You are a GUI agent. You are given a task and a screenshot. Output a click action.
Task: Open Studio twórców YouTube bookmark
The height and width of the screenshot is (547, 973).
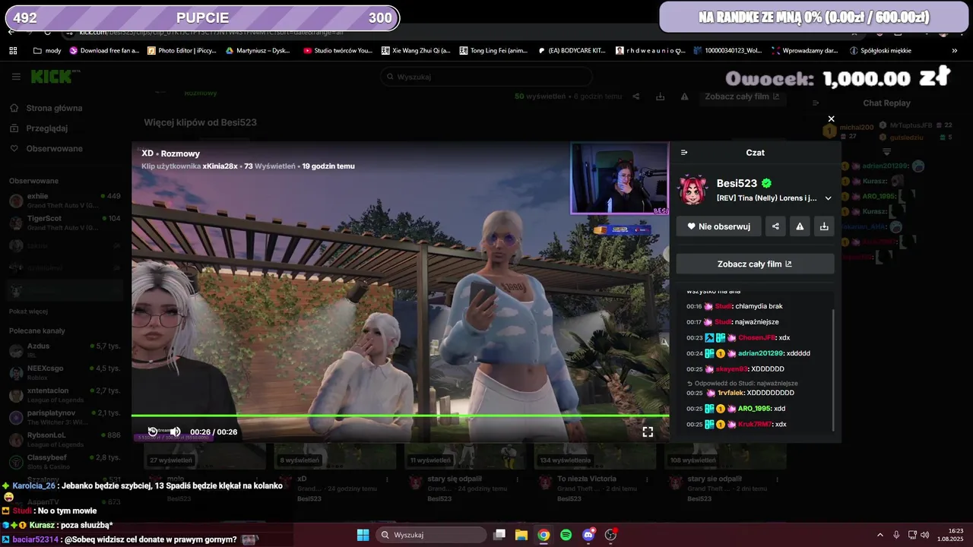pos(338,50)
